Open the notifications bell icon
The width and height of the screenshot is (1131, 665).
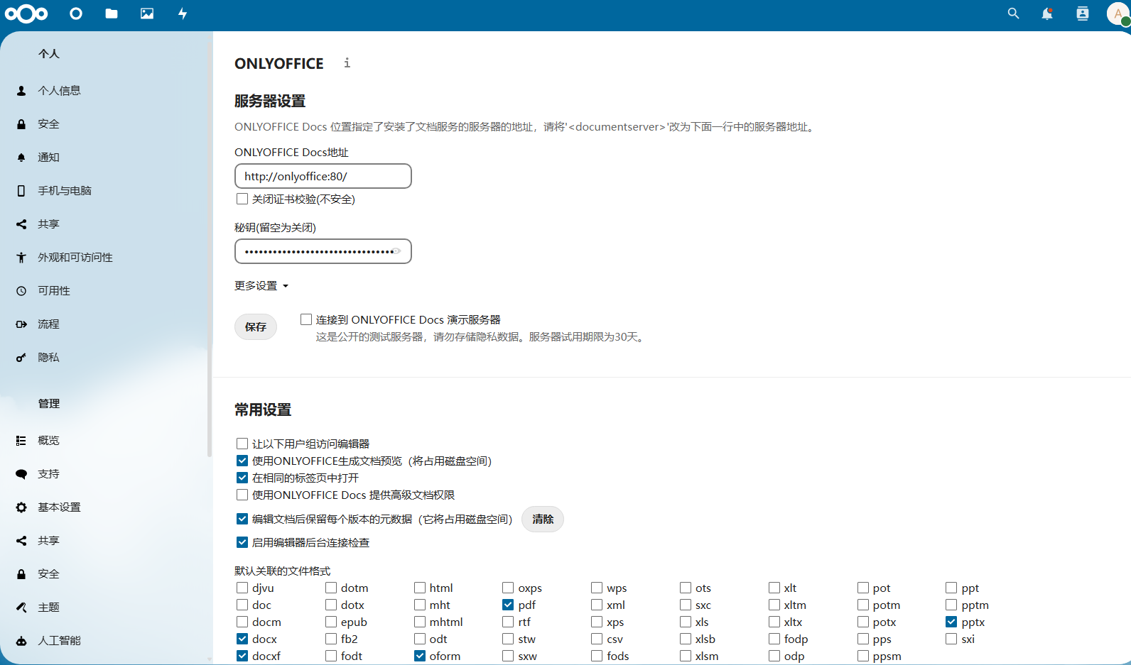click(x=1046, y=13)
